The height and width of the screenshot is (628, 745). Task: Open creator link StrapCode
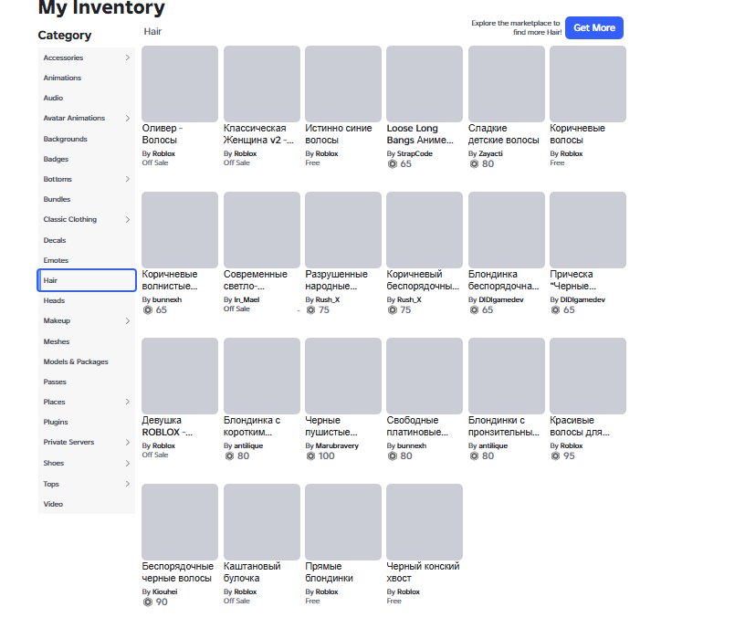click(414, 154)
